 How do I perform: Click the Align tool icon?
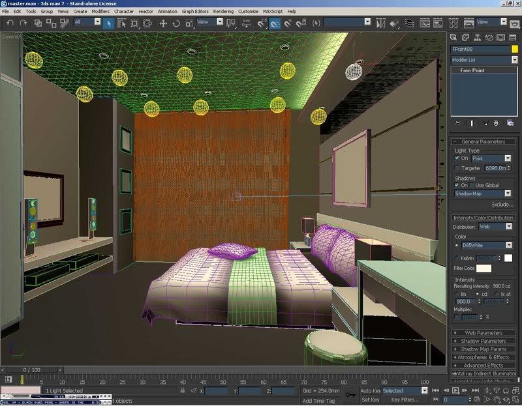pyautogui.click(x=394, y=23)
